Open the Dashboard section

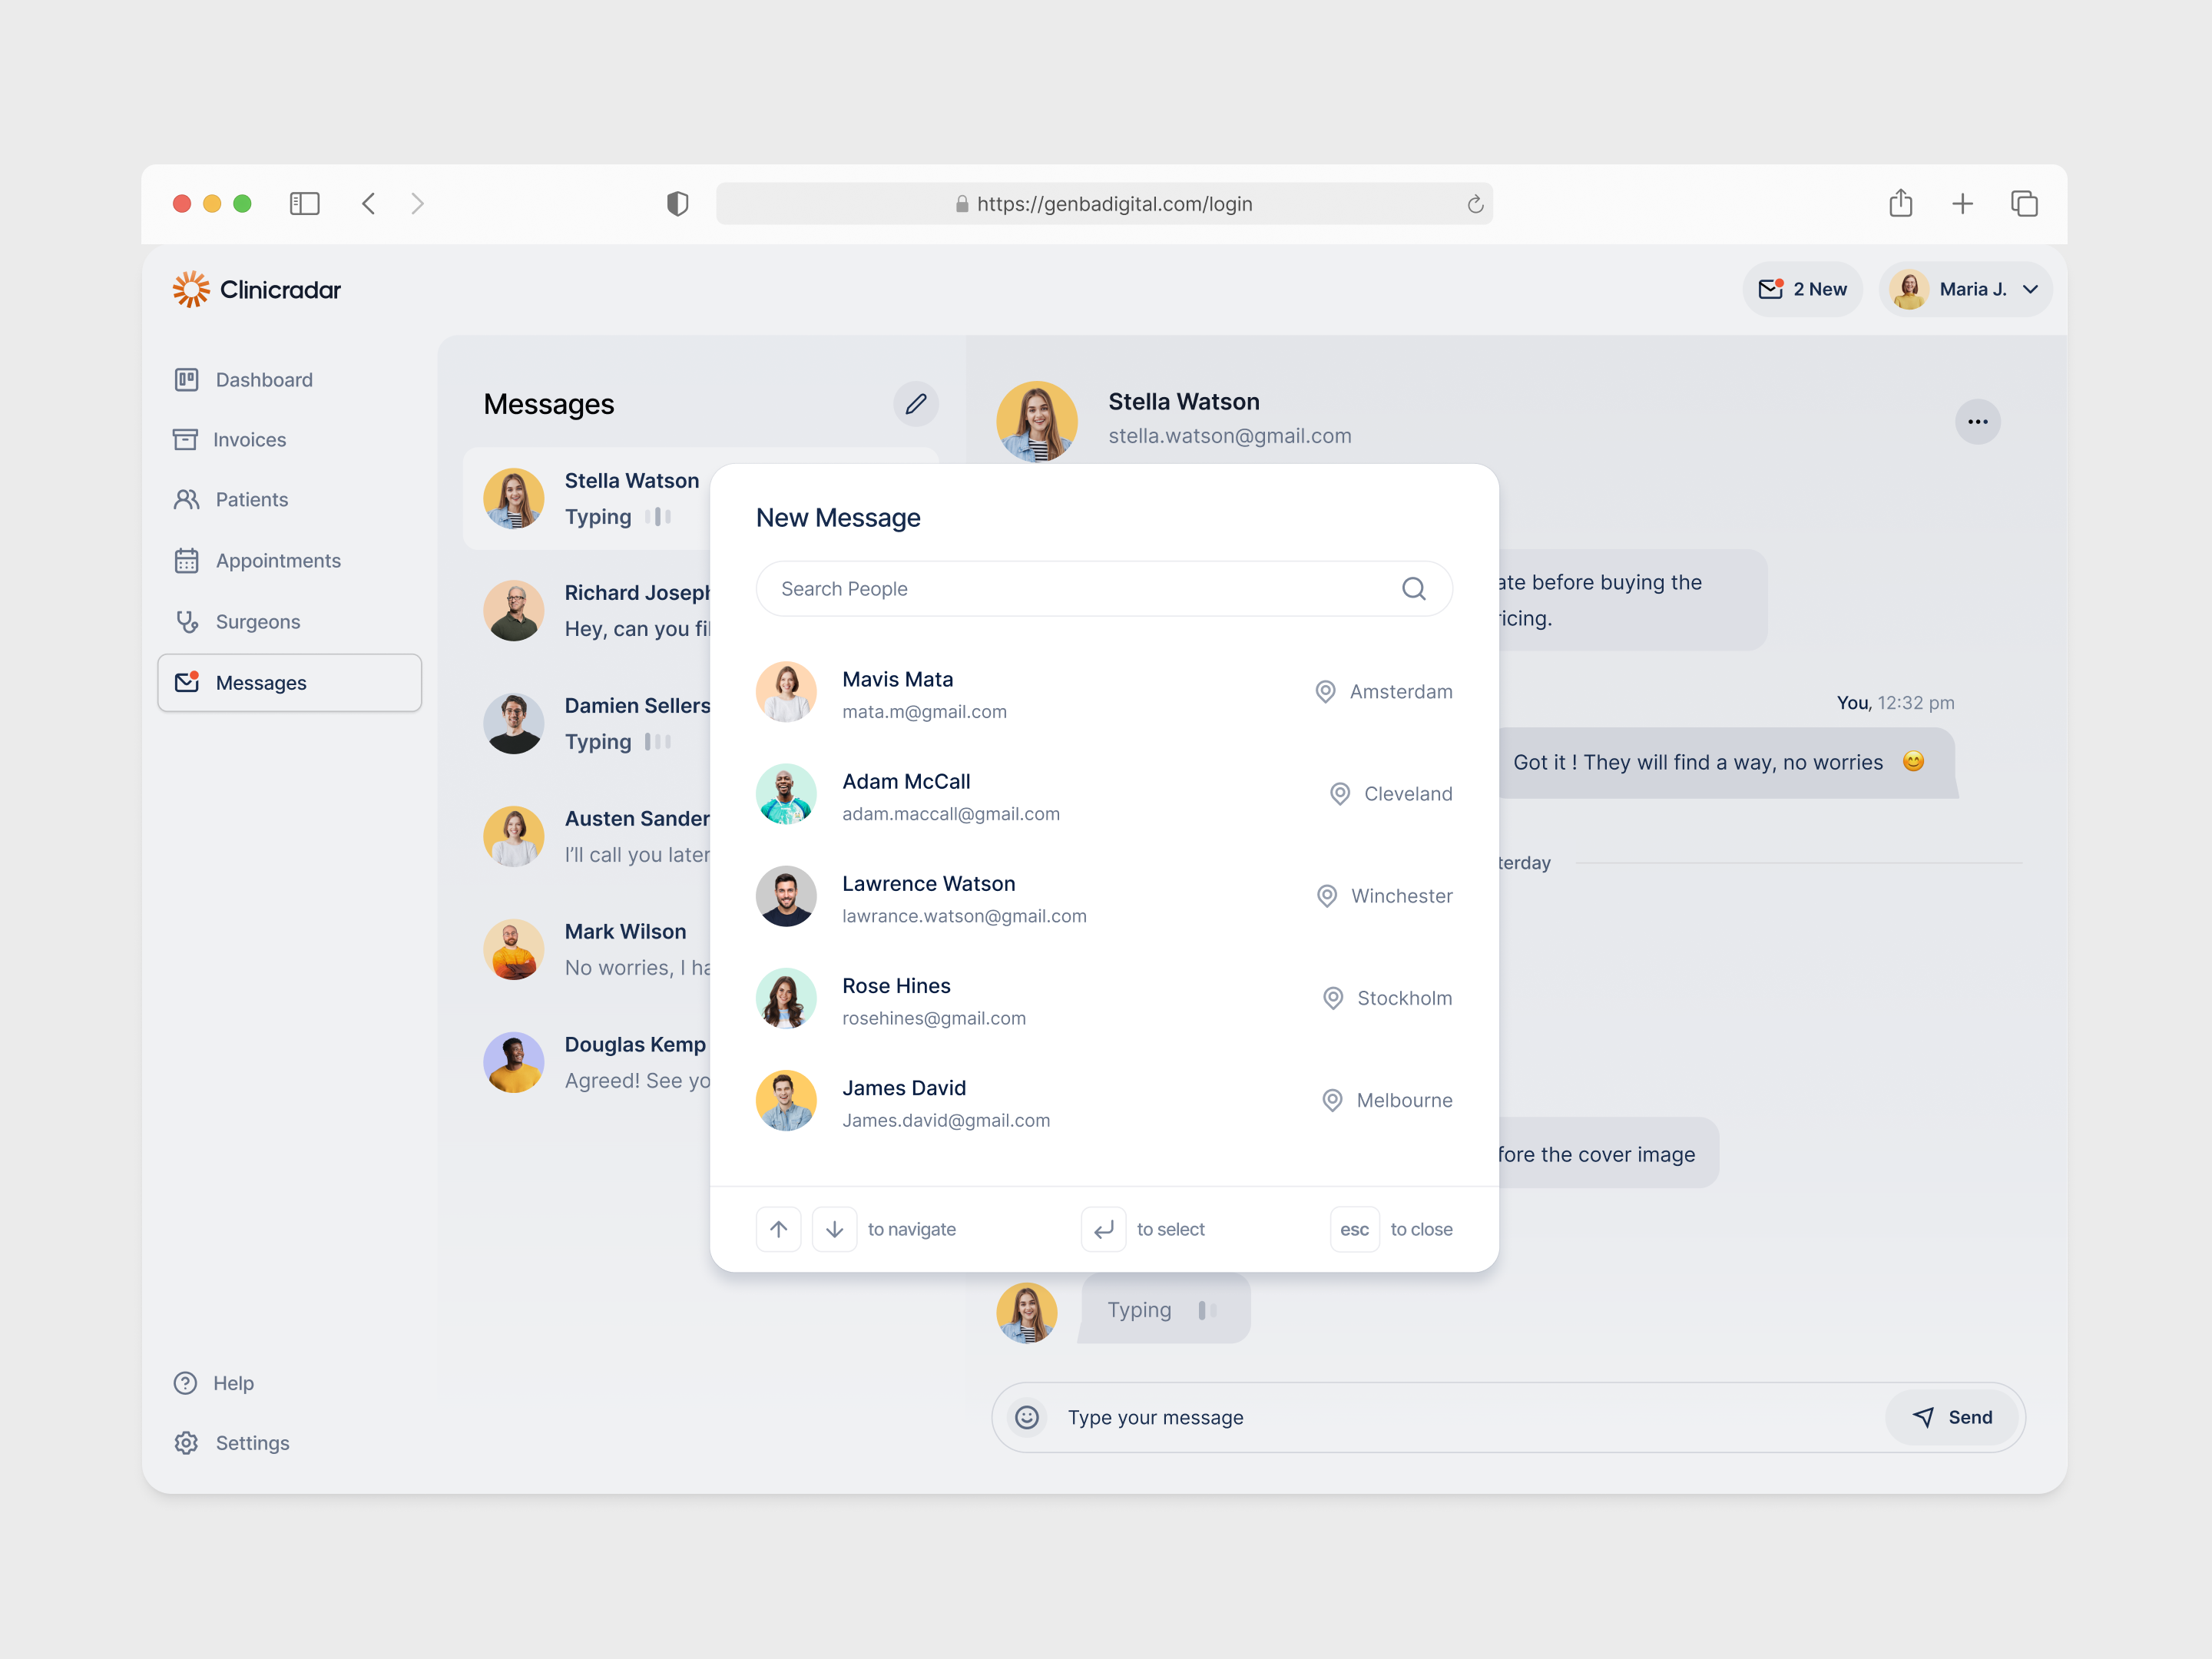tap(186, 379)
